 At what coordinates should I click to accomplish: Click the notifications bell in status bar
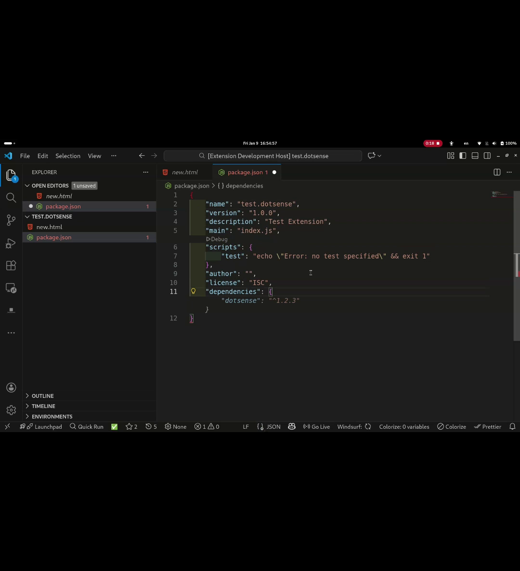tap(512, 426)
